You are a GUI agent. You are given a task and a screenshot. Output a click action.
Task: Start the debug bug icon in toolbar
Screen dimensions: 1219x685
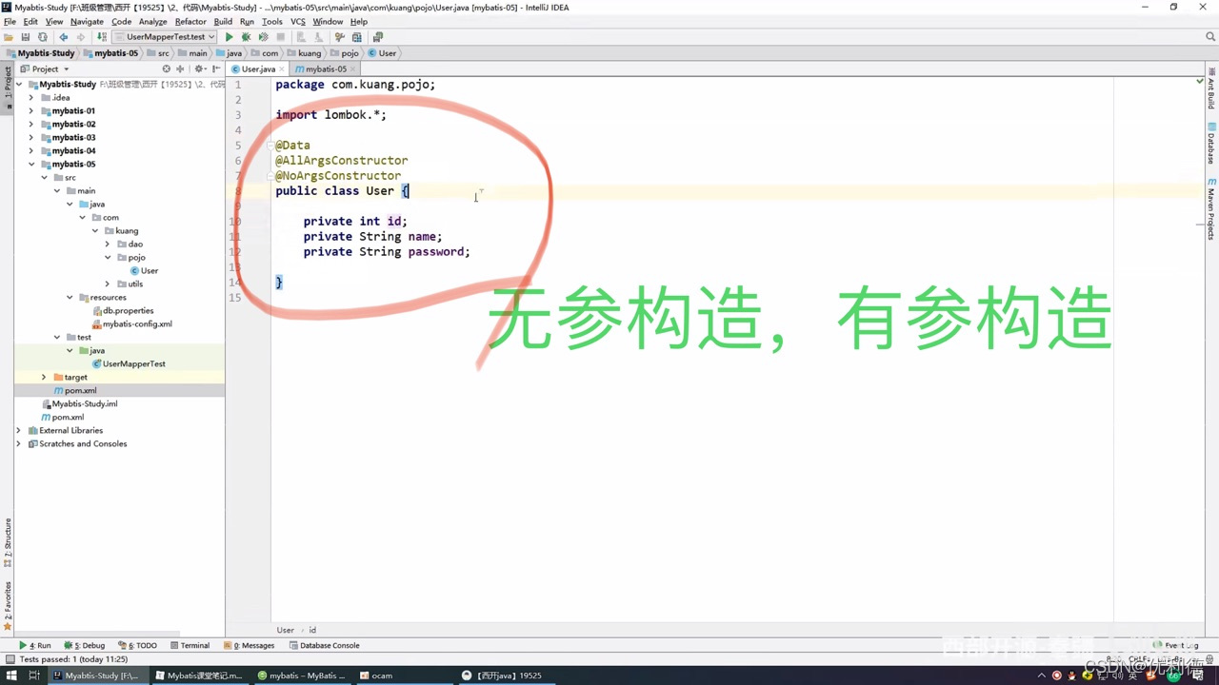(x=246, y=37)
